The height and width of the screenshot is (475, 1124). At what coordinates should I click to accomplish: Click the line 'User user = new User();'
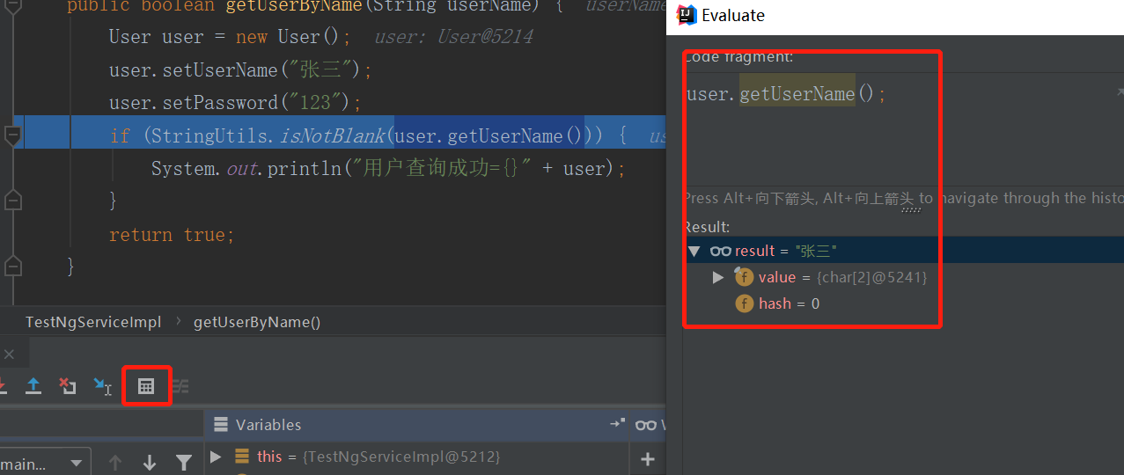(230, 37)
